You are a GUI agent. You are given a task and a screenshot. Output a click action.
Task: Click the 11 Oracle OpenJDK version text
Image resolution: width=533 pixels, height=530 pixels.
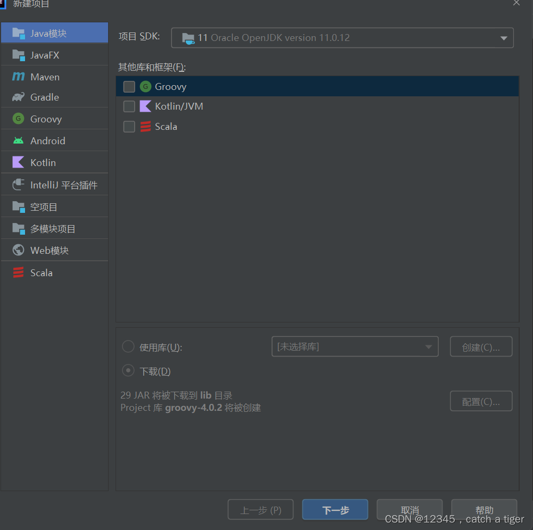coord(274,38)
